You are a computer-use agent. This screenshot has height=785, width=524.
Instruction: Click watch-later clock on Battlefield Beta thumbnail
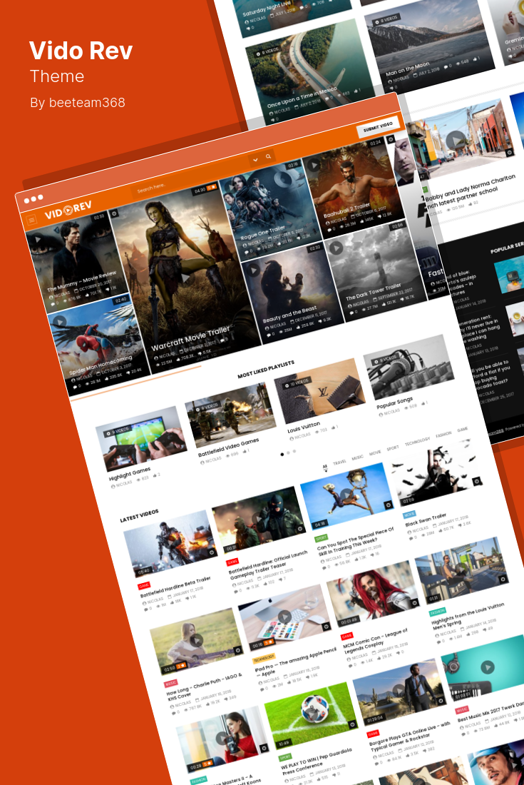(x=212, y=552)
